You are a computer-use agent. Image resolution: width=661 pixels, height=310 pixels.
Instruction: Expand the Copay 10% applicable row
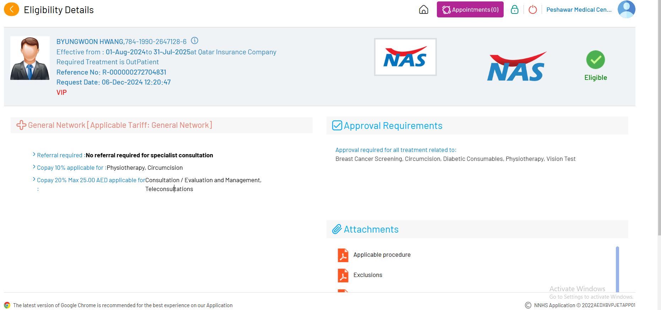(x=34, y=167)
